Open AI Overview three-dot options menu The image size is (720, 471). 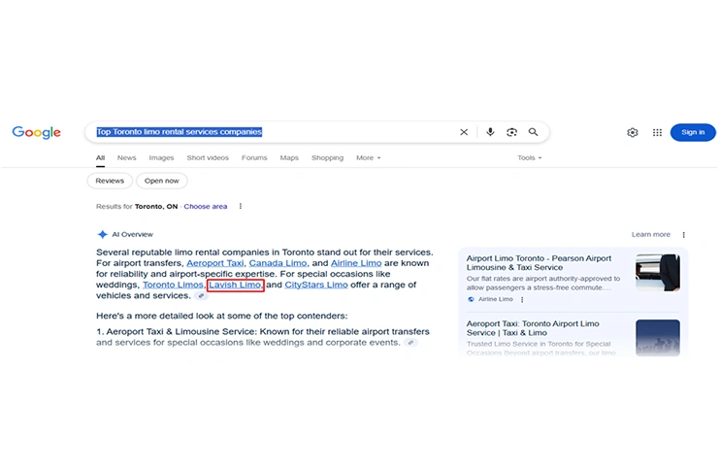683,234
